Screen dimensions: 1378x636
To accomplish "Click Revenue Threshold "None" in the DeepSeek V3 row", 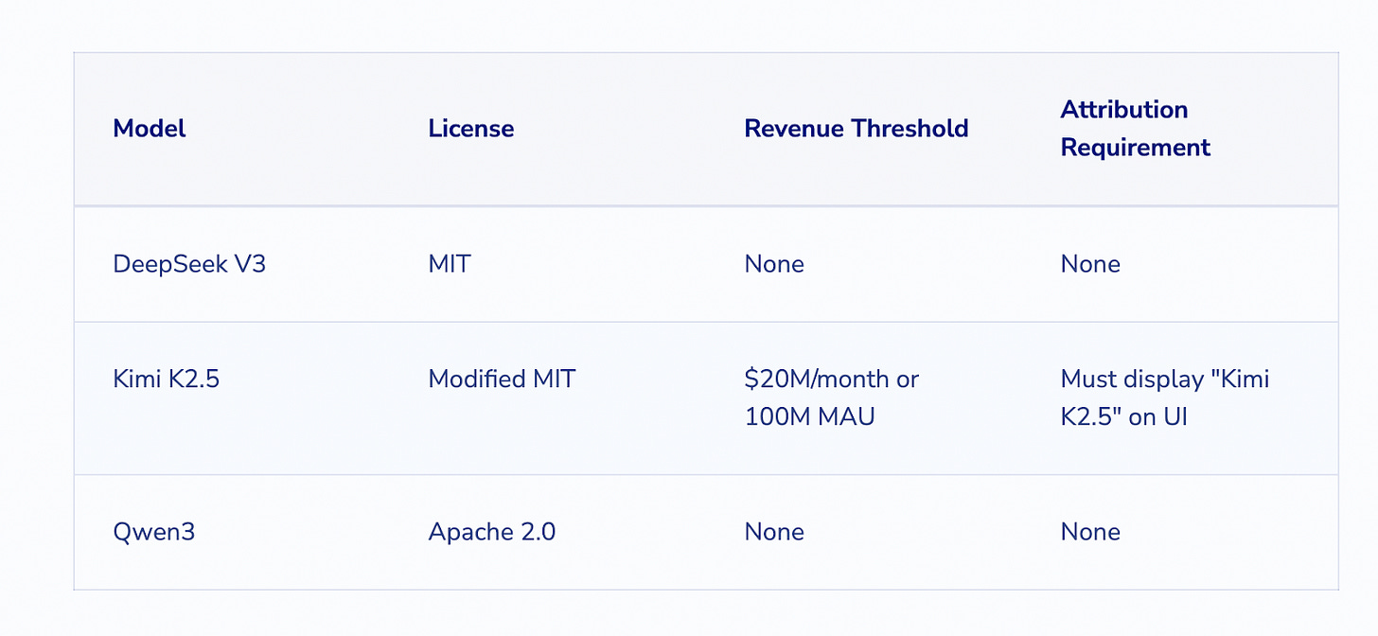I will (774, 263).
